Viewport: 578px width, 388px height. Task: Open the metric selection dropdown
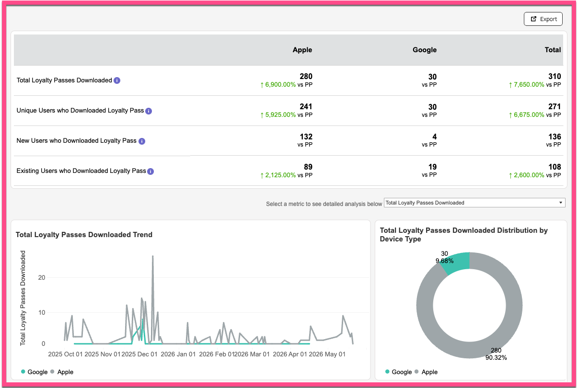pyautogui.click(x=474, y=203)
